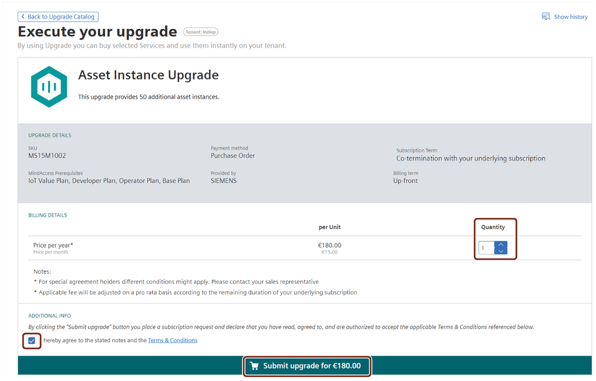Click the €180.00 per unit price

pos(330,246)
